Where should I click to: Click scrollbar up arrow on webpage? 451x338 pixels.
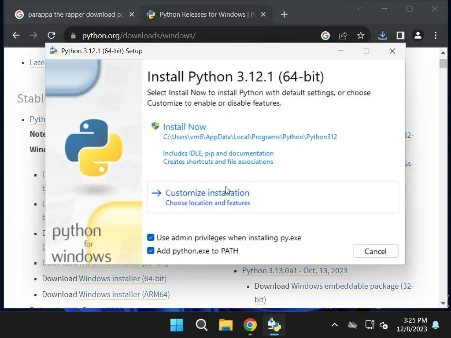443,53
